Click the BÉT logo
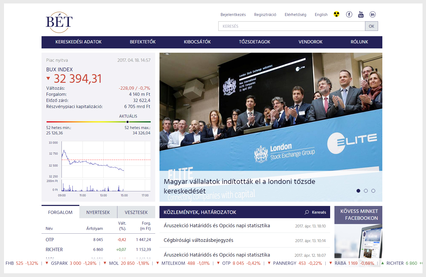 [59, 22]
